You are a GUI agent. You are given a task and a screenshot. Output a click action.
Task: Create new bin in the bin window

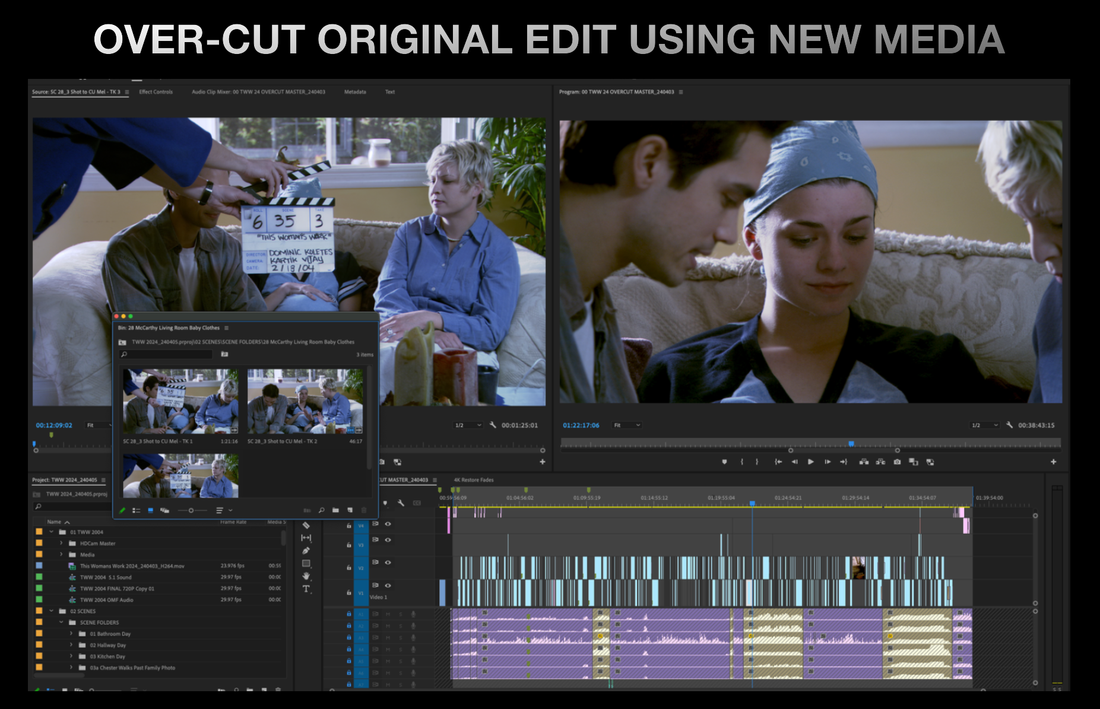pos(335,510)
